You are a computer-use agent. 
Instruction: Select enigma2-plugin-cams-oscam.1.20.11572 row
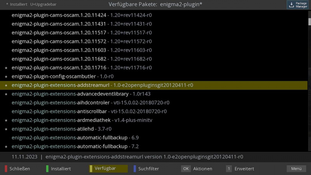point(154,41)
